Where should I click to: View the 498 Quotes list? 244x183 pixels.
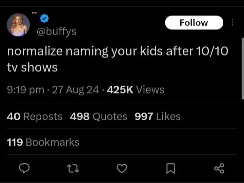point(99,116)
